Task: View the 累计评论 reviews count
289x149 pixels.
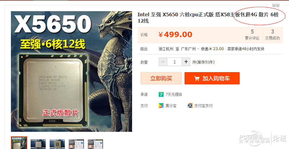Action: pyautogui.click(x=252, y=35)
